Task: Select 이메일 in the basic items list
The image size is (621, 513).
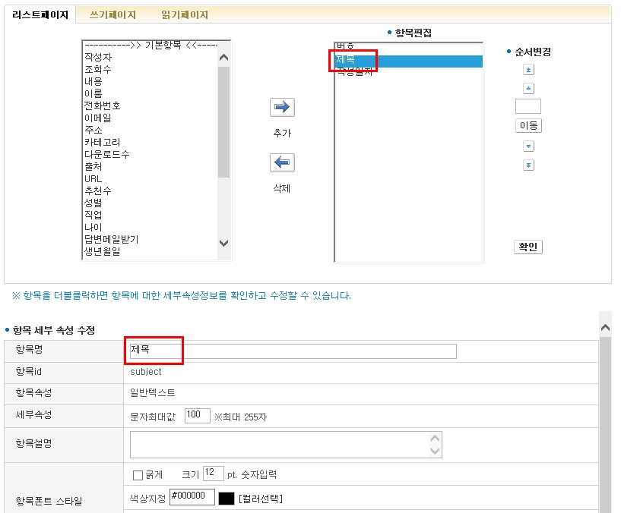Action: (97, 118)
